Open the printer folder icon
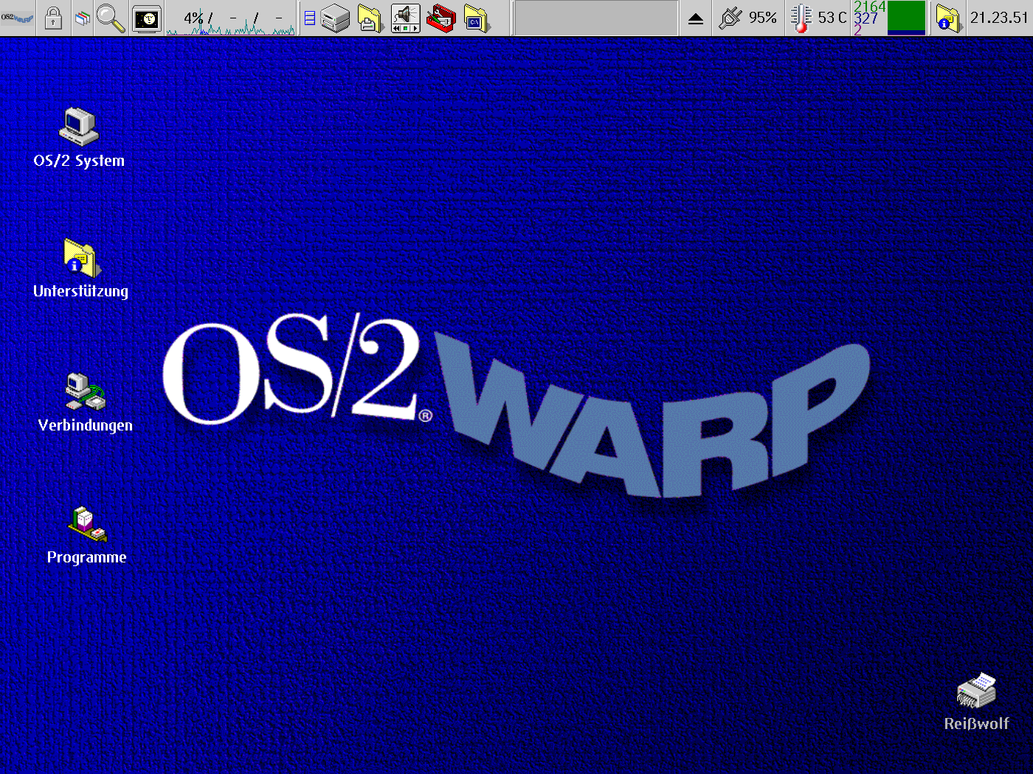 370,18
